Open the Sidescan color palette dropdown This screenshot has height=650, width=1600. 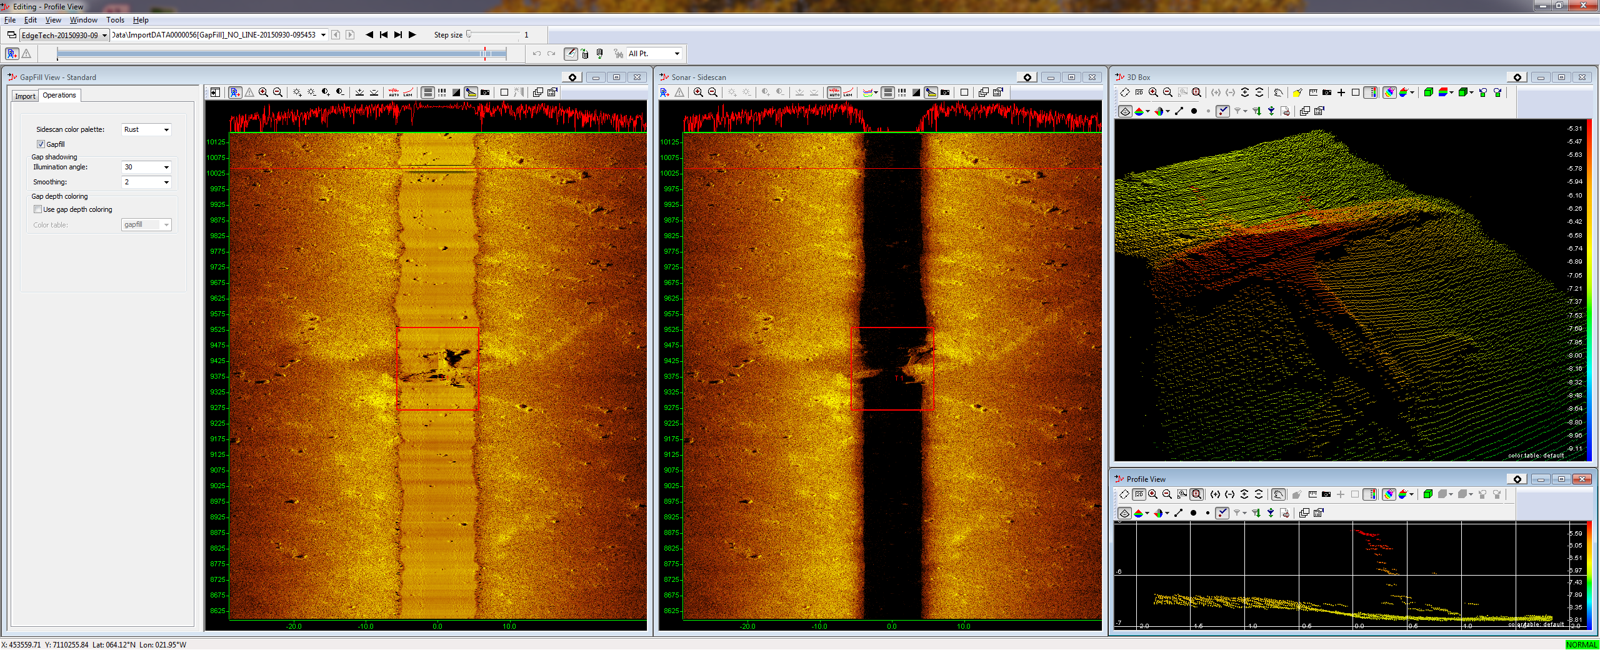tap(146, 129)
